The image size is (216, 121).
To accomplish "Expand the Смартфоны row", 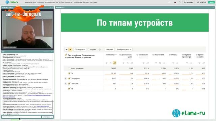I will pyautogui.click(x=65, y=78).
